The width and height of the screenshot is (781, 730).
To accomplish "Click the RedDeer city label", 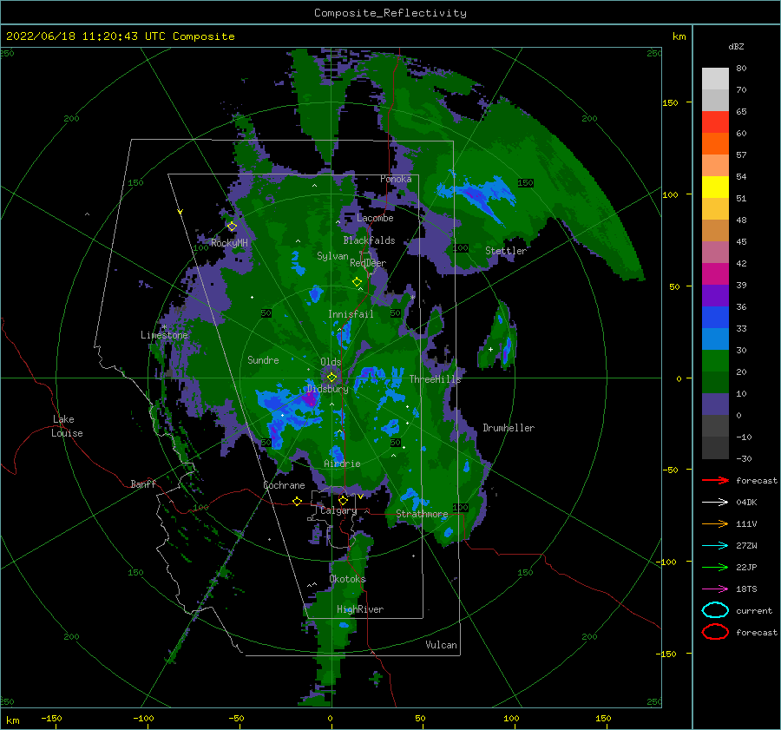I will 368,263.
